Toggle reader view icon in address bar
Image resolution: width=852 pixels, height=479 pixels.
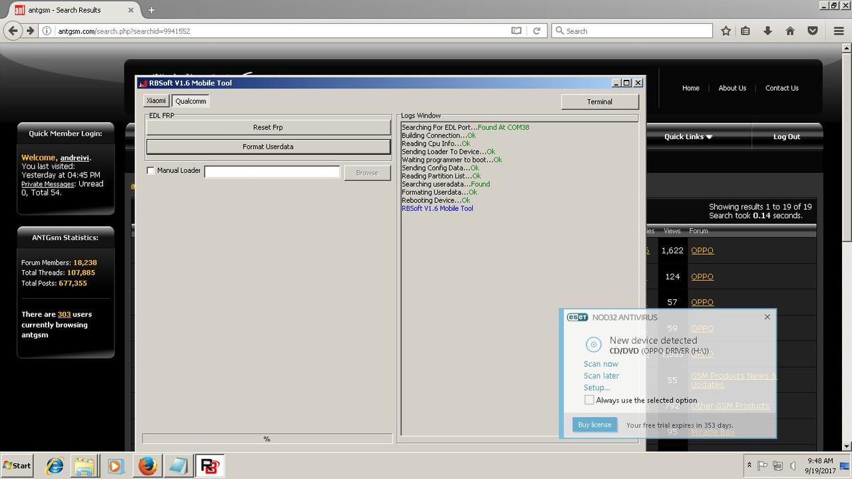click(x=517, y=31)
